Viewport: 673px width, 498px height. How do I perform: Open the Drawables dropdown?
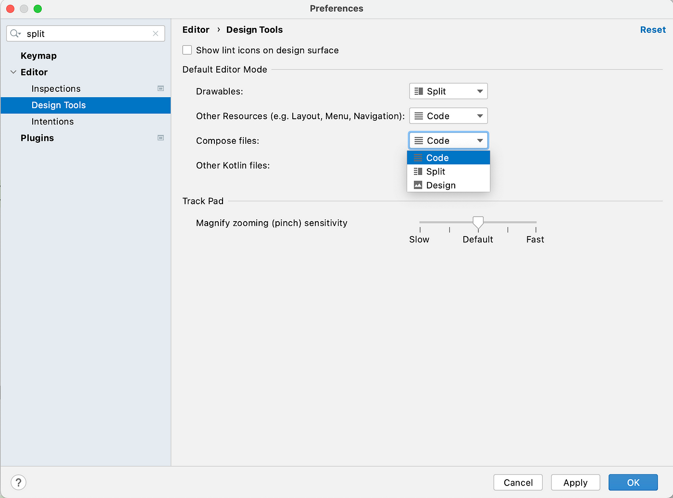[x=480, y=91]
